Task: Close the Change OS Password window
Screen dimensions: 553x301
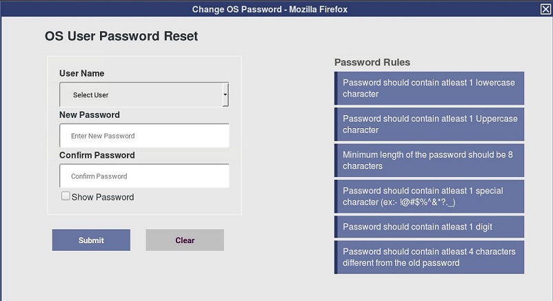Action: tap(545, 9)
